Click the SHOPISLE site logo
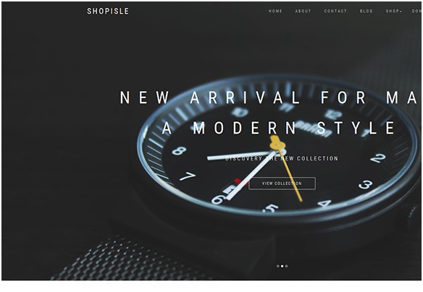 click(108, 11)
